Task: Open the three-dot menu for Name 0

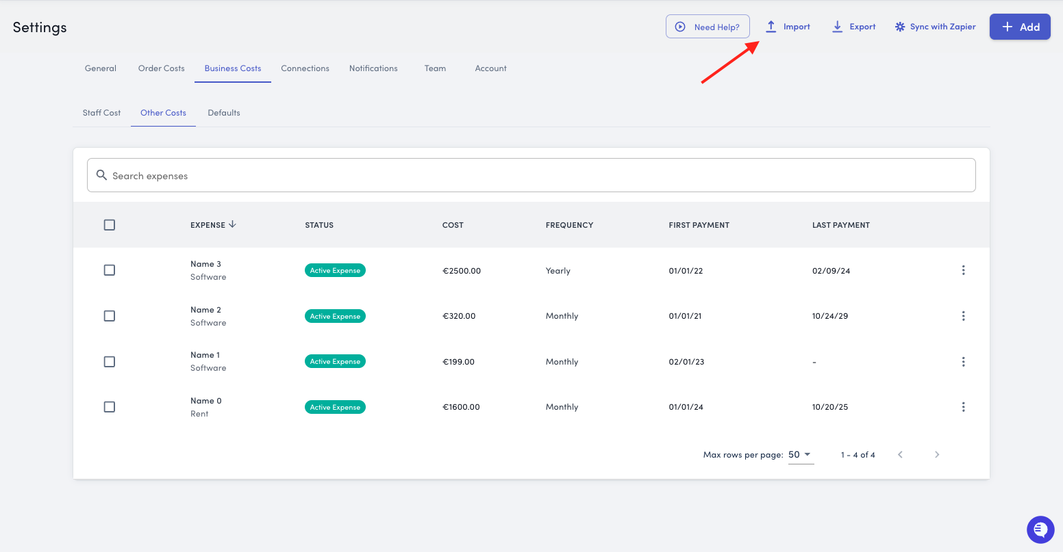Action: point(963,407)
